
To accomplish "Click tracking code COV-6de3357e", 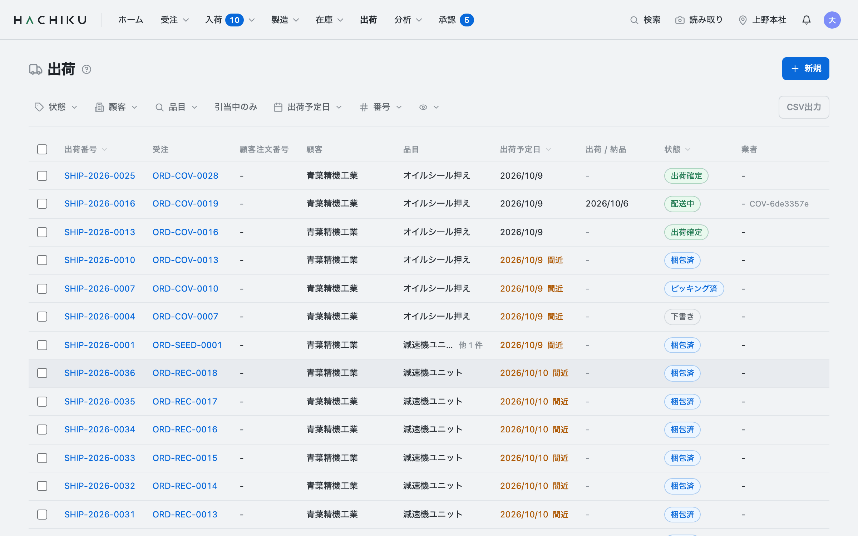I will click(779, 204).
